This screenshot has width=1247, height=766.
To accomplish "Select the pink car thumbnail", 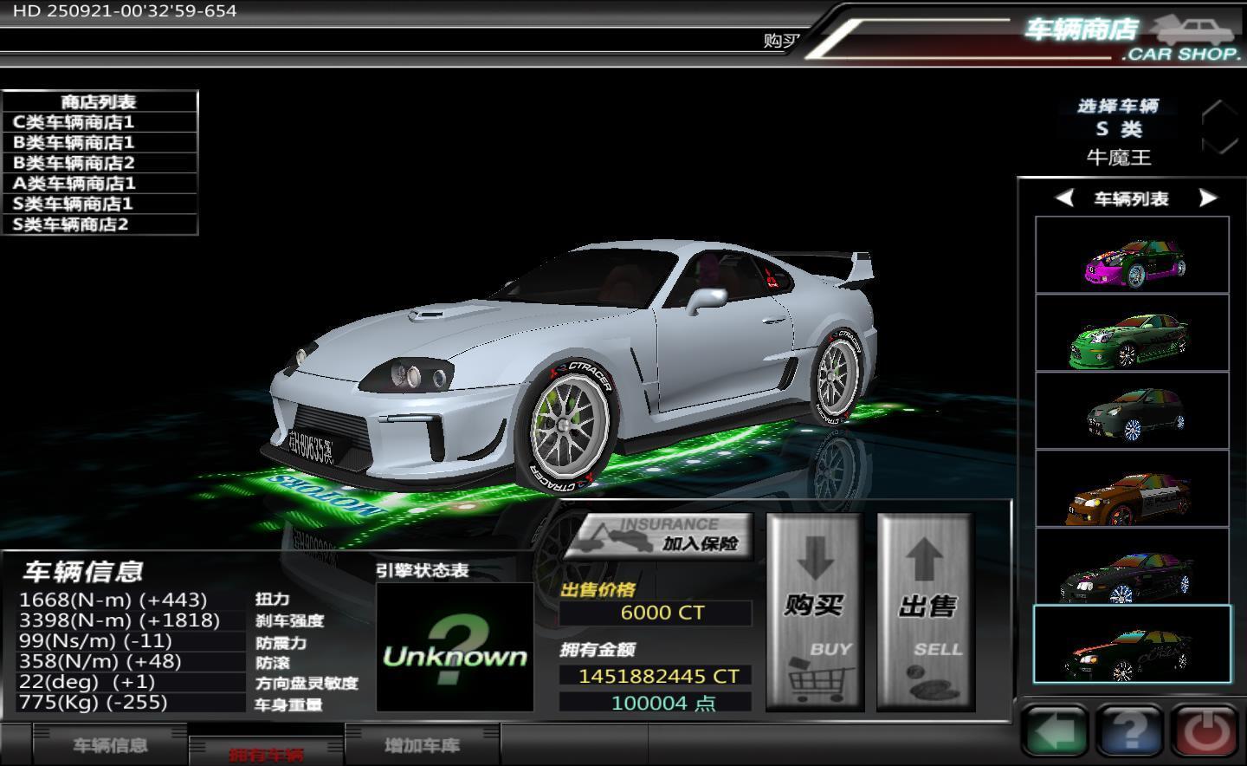I will coord(1132,256).
